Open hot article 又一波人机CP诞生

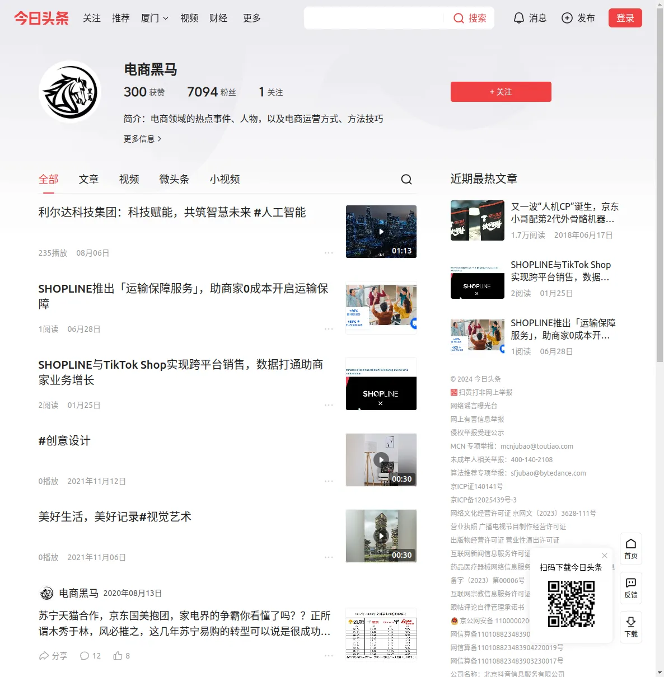(x=565, y=213)
